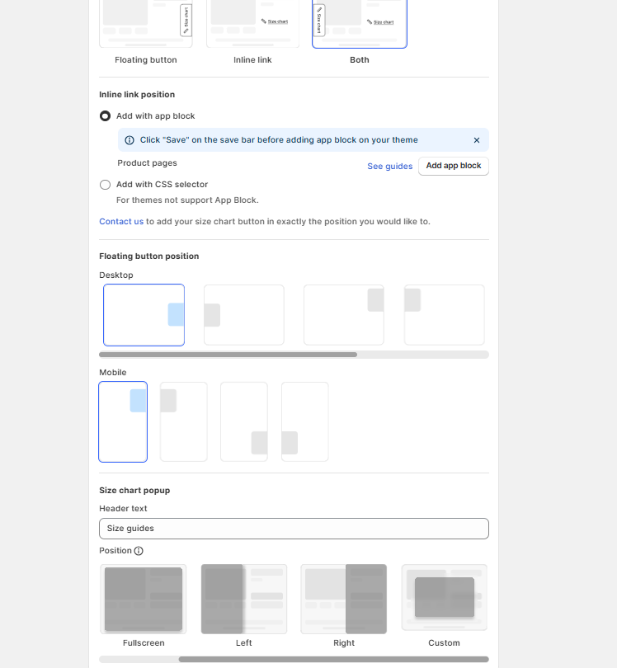
Task: Select mobile floating position bottom left
Action: (305, 421)
